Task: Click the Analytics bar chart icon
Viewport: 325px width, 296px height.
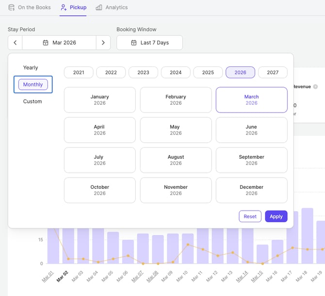Action: (x=99, y=7)
